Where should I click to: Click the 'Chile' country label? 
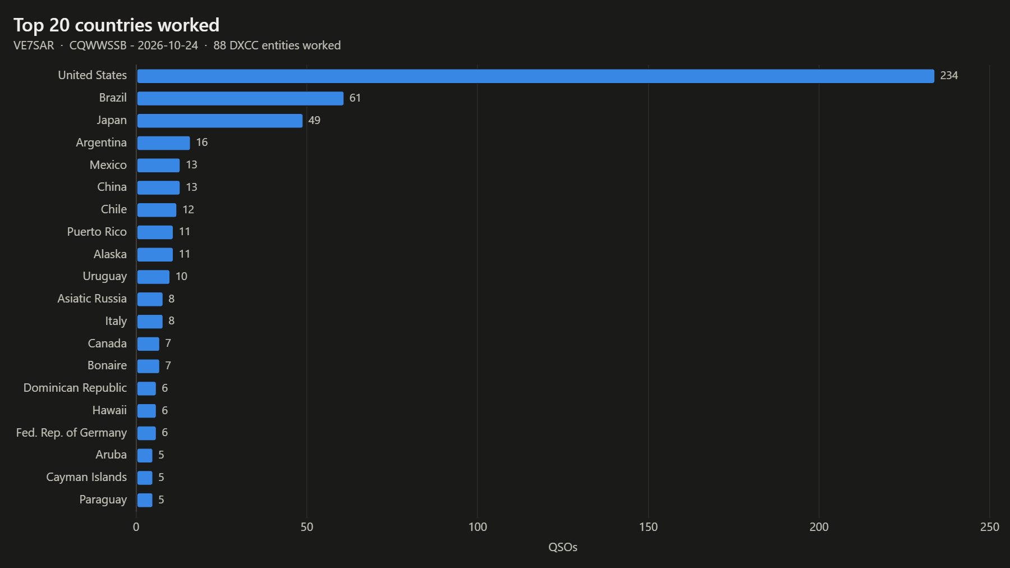[x=114, y=209]
